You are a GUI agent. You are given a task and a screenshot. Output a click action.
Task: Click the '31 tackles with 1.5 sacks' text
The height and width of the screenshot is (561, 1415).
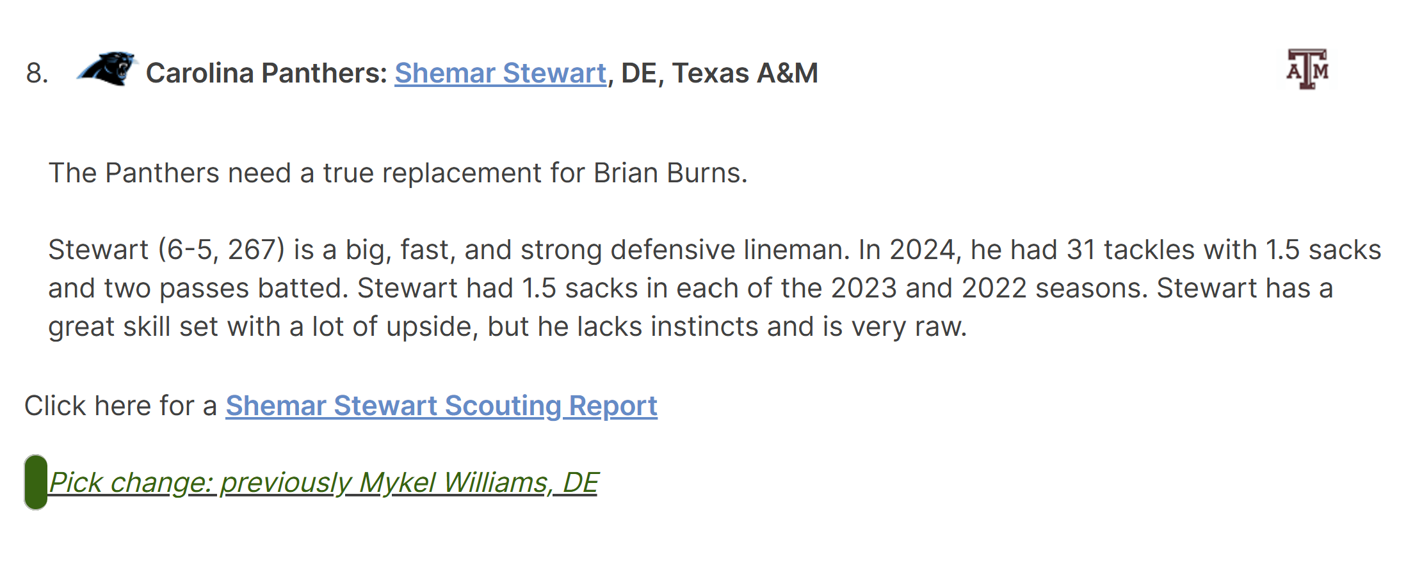(x=1224, y=249)
